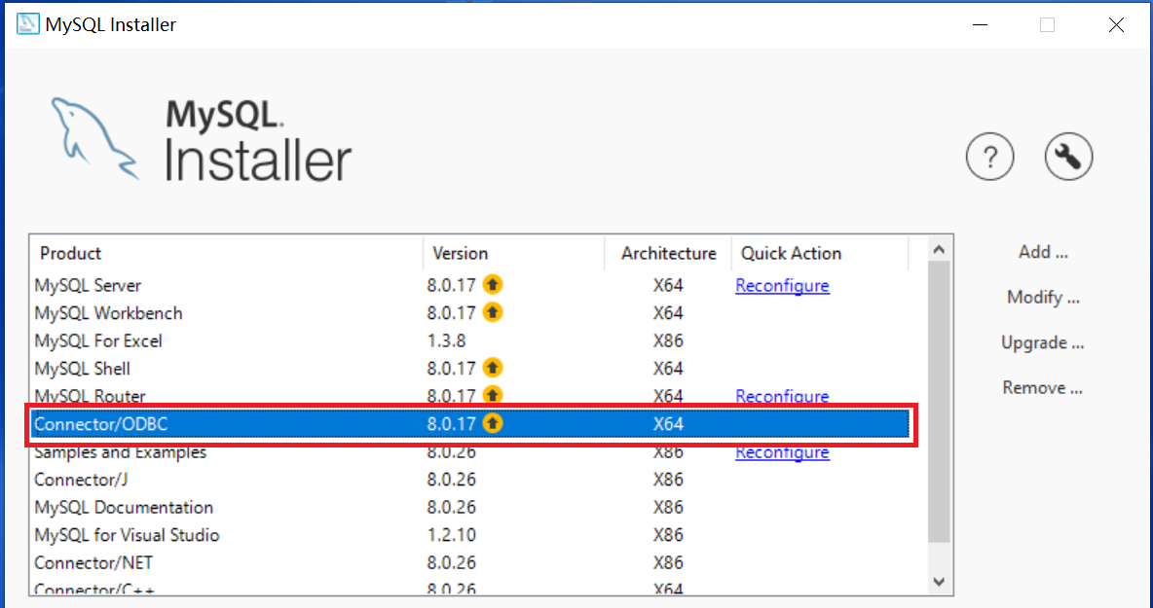Click version 8.0.26 of Connector/NET
This screenshot has height=608, width=1153.
(451, 562)
